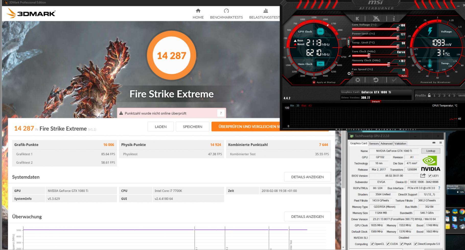Open the Afterburner information i icon

[394, 18]
